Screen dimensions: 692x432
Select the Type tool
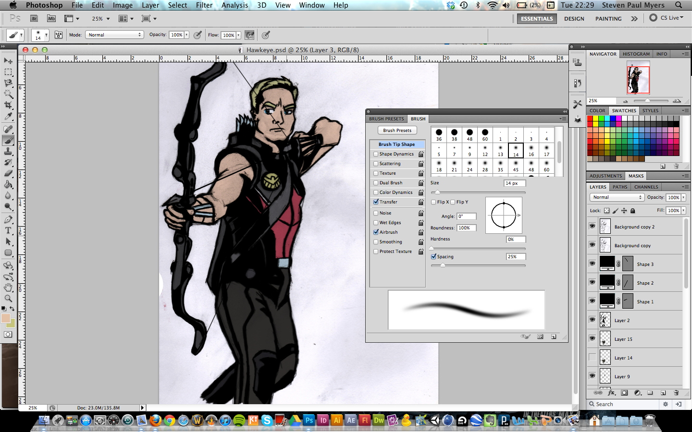click(8, 230)
